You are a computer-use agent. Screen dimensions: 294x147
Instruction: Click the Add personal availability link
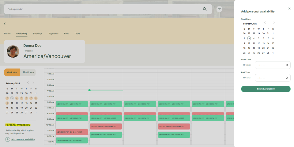click(x=23, y=139)
